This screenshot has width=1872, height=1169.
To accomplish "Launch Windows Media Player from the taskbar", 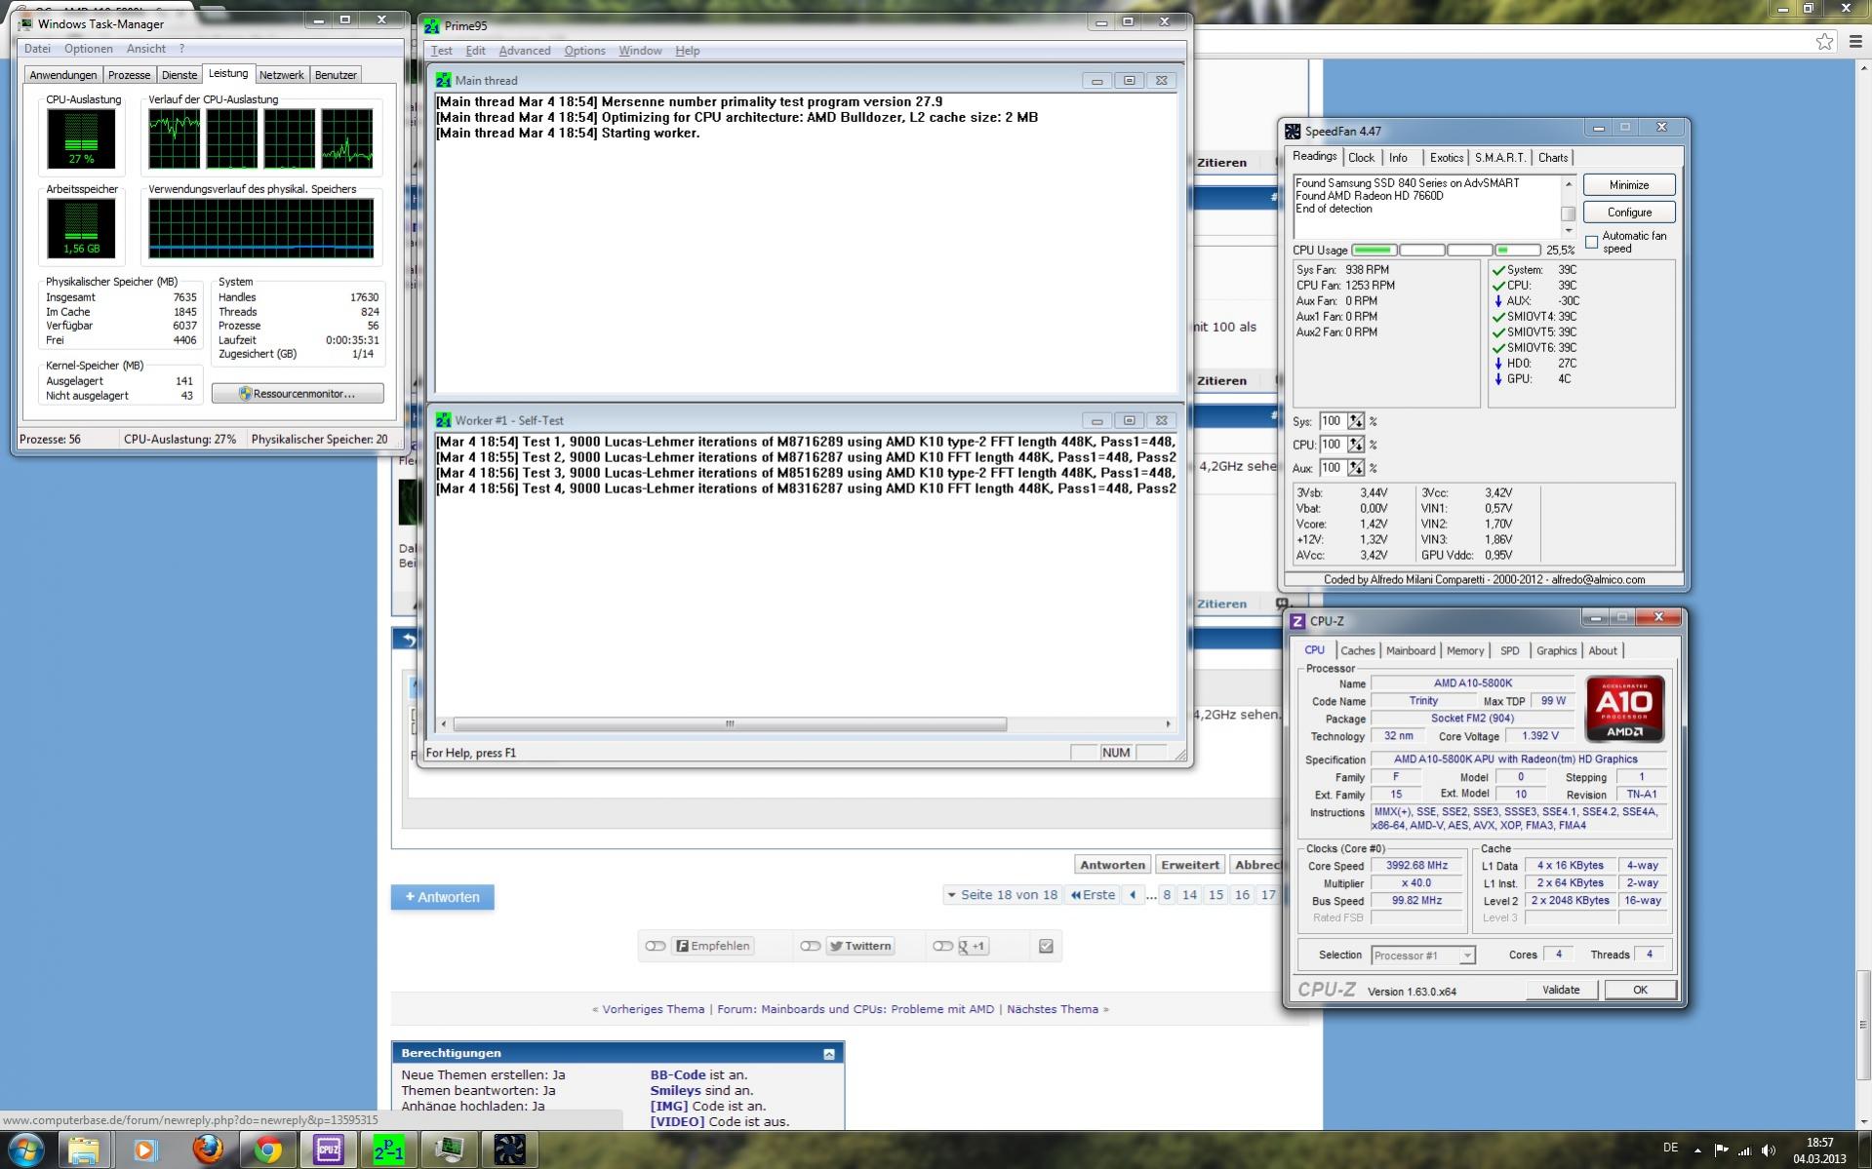I will [x=145, y=1150].
